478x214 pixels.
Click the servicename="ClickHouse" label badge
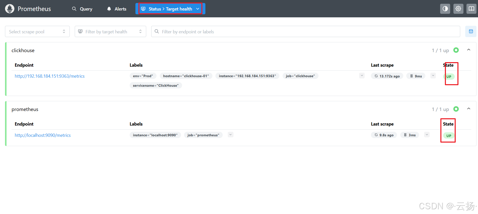coord(156,85)
